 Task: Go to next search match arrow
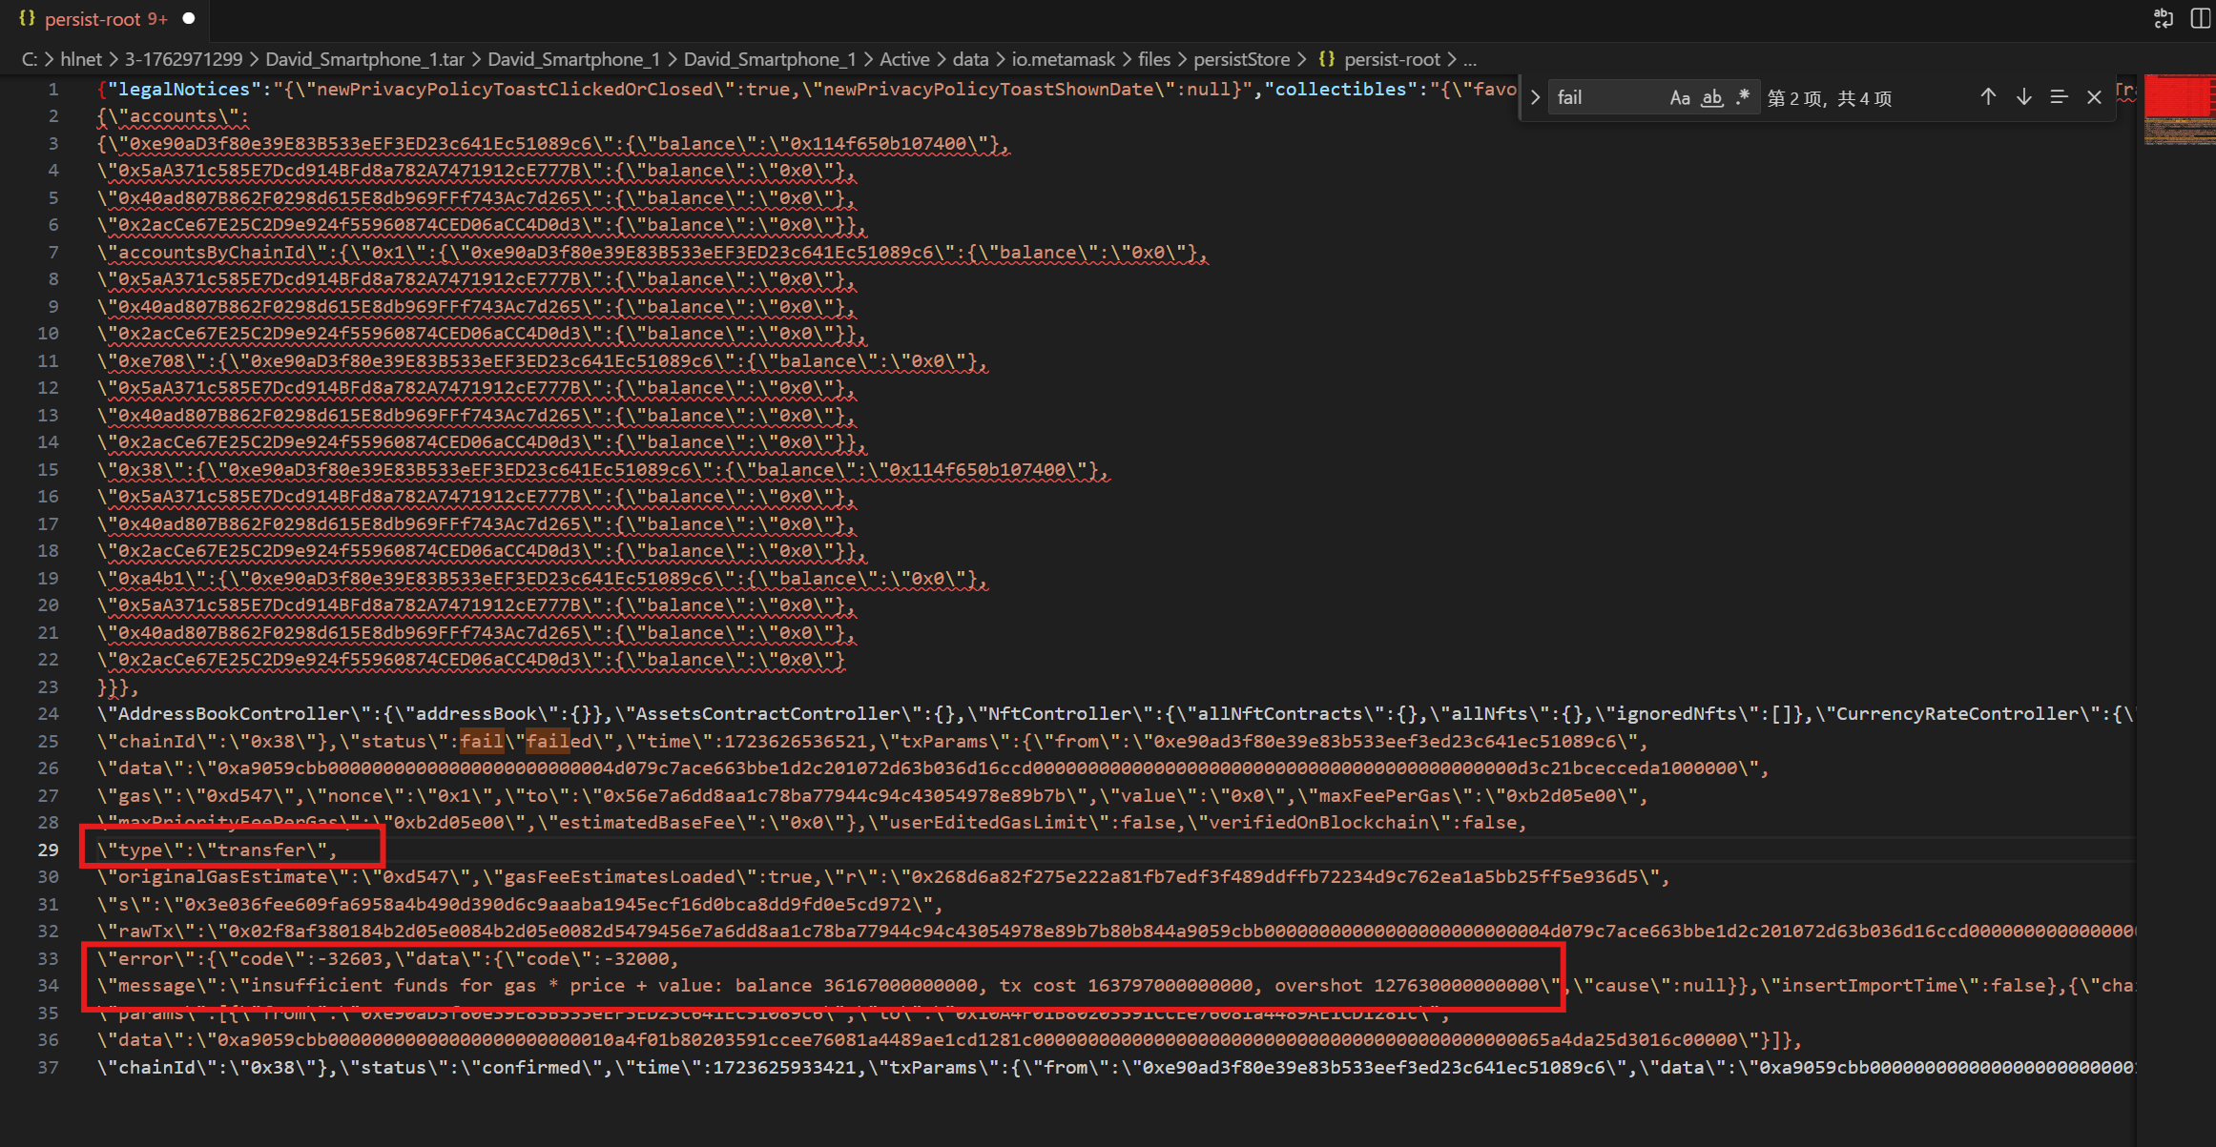tap(2023, 97)
